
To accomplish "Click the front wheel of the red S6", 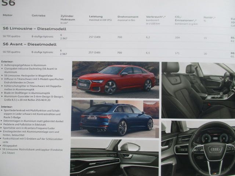I will (110, 88).
